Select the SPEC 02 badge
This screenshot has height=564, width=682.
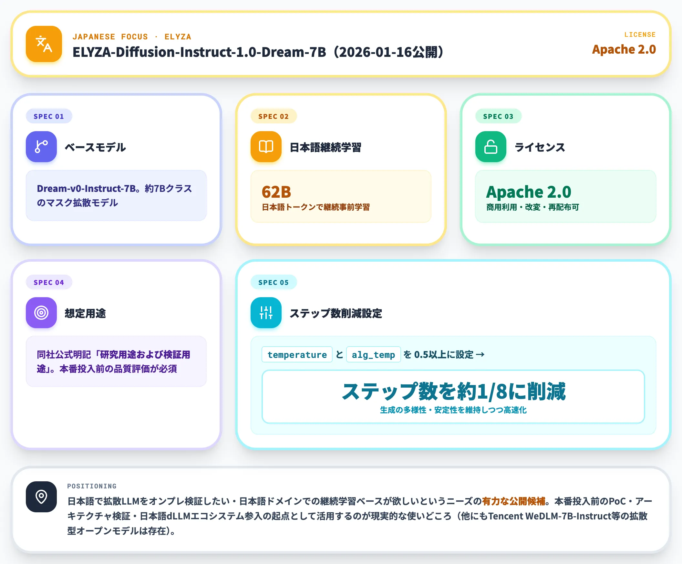[274, 116]
